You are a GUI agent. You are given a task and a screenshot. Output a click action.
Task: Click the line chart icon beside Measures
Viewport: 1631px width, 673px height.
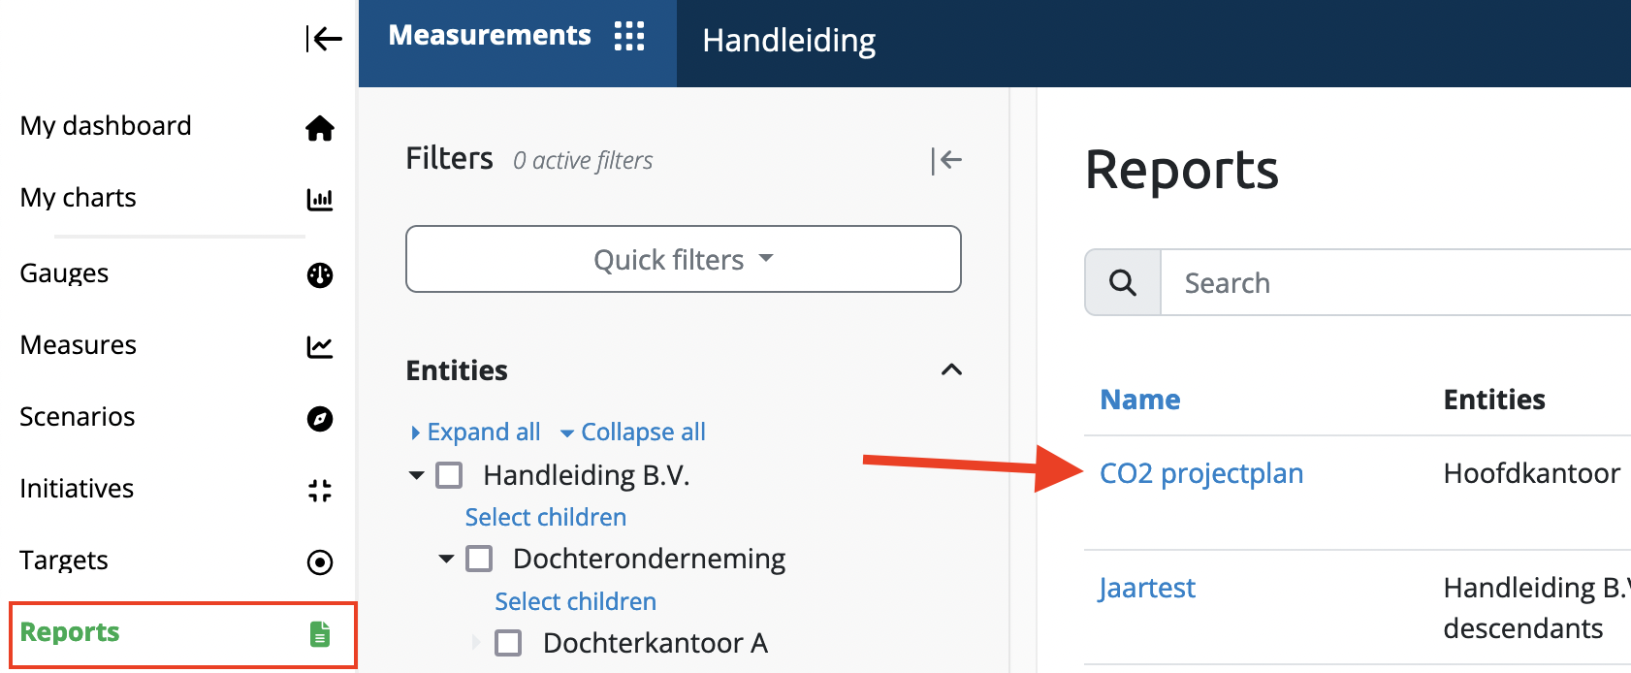point(320,347)
